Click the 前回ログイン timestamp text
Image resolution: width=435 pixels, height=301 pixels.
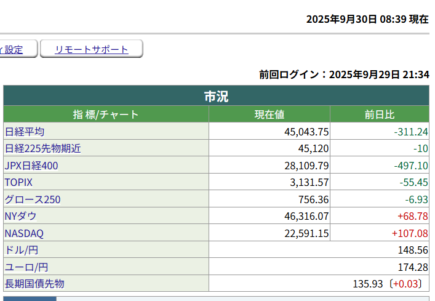(x=344, y=74)
